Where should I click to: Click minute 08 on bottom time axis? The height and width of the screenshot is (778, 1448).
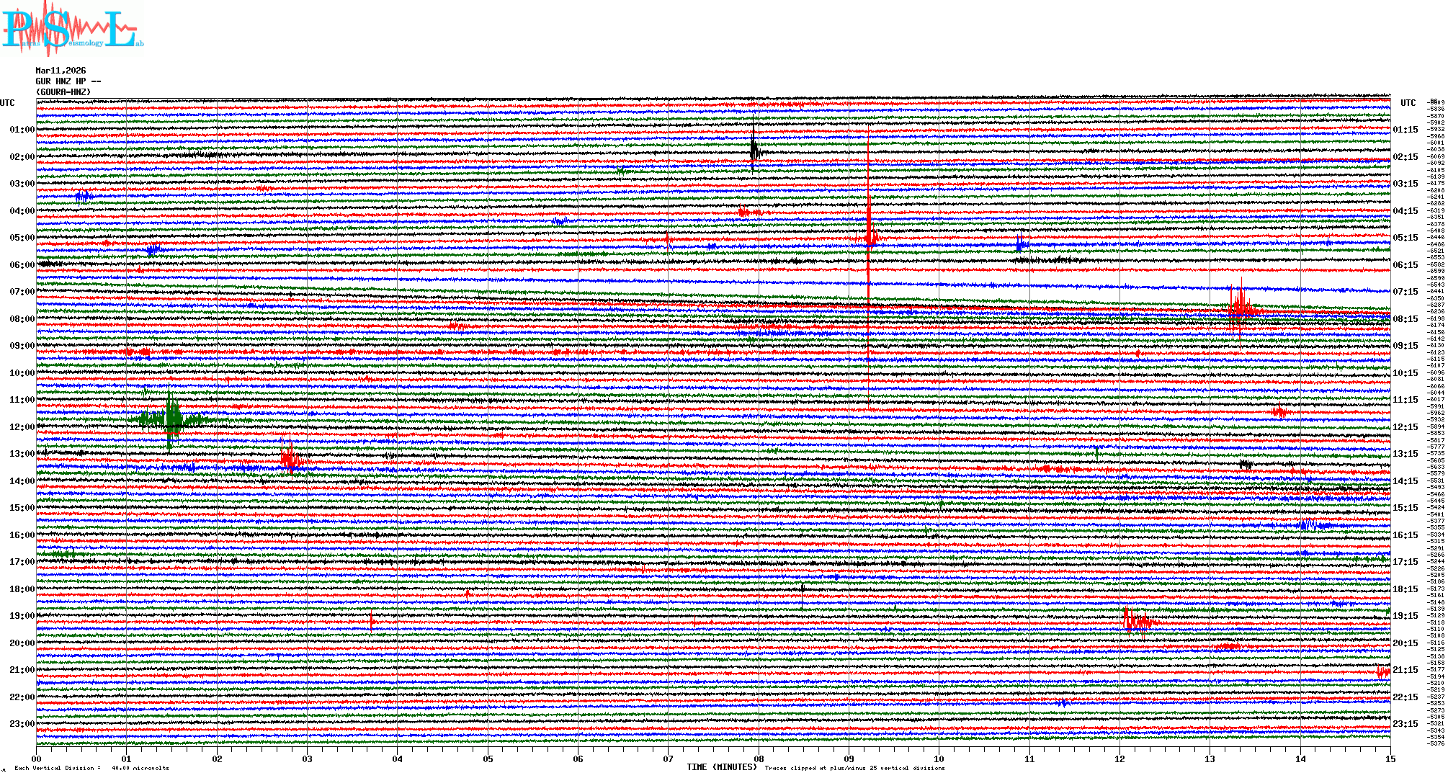coord(758,759)
